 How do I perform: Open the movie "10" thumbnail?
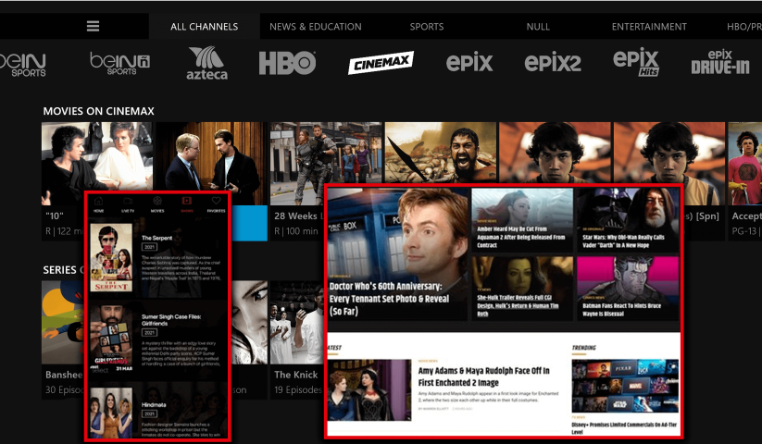[x=96, y=163]
